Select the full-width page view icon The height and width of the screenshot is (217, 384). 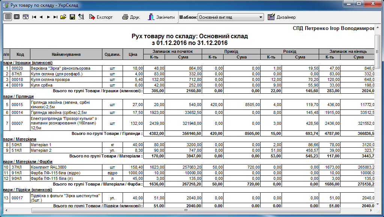8,17
